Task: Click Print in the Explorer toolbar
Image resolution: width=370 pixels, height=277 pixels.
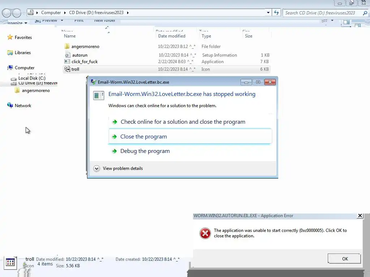Action: point(79,21)
